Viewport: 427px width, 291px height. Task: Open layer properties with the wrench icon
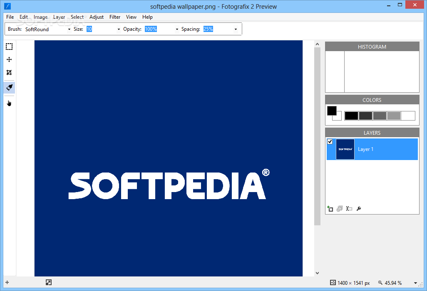(x=359, y=209)
